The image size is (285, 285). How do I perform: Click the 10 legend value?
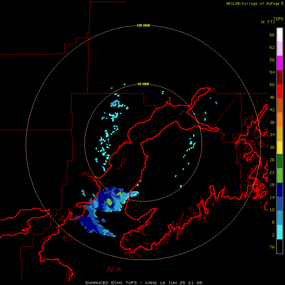[272, 210]
